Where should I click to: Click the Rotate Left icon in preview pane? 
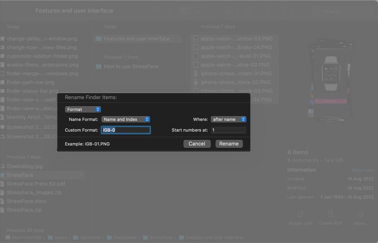300,214
